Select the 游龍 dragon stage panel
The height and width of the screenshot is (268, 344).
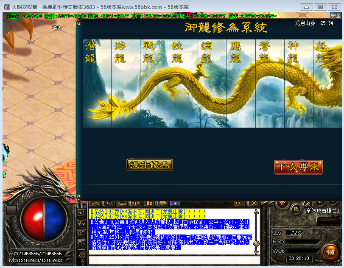click(126, 84)
